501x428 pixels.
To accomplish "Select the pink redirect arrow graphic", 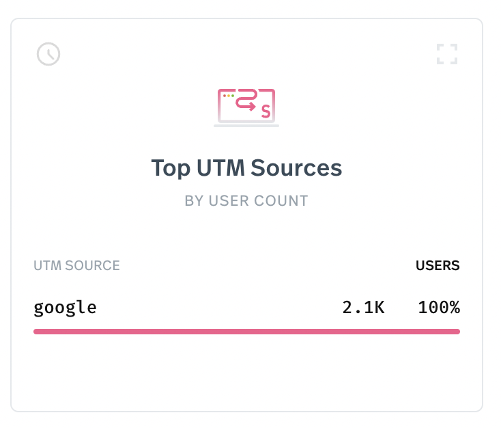I will pos(246,100).
